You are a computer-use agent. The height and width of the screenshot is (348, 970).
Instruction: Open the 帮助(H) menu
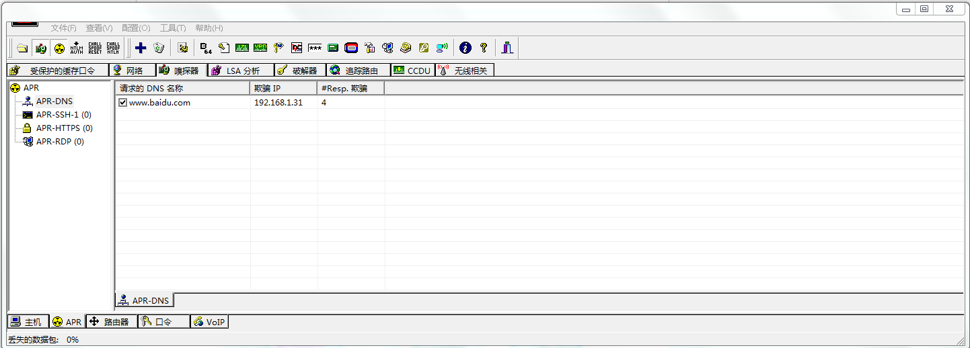(x=209, y=28)
